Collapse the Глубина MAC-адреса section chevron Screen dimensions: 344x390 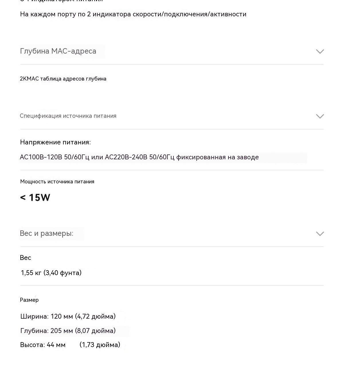tap(320, 52)
